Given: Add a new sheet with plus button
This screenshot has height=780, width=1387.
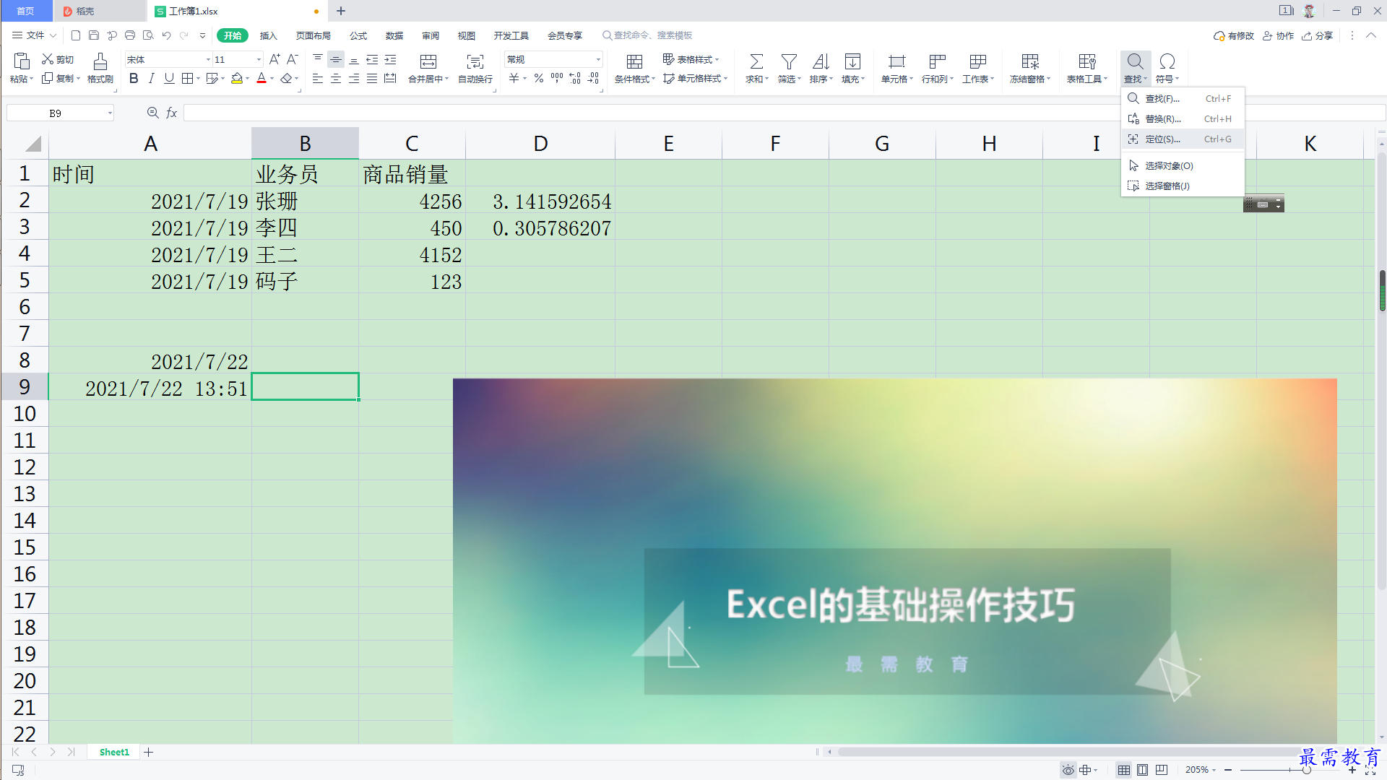Looking at the screenshot, I should 149,752.
